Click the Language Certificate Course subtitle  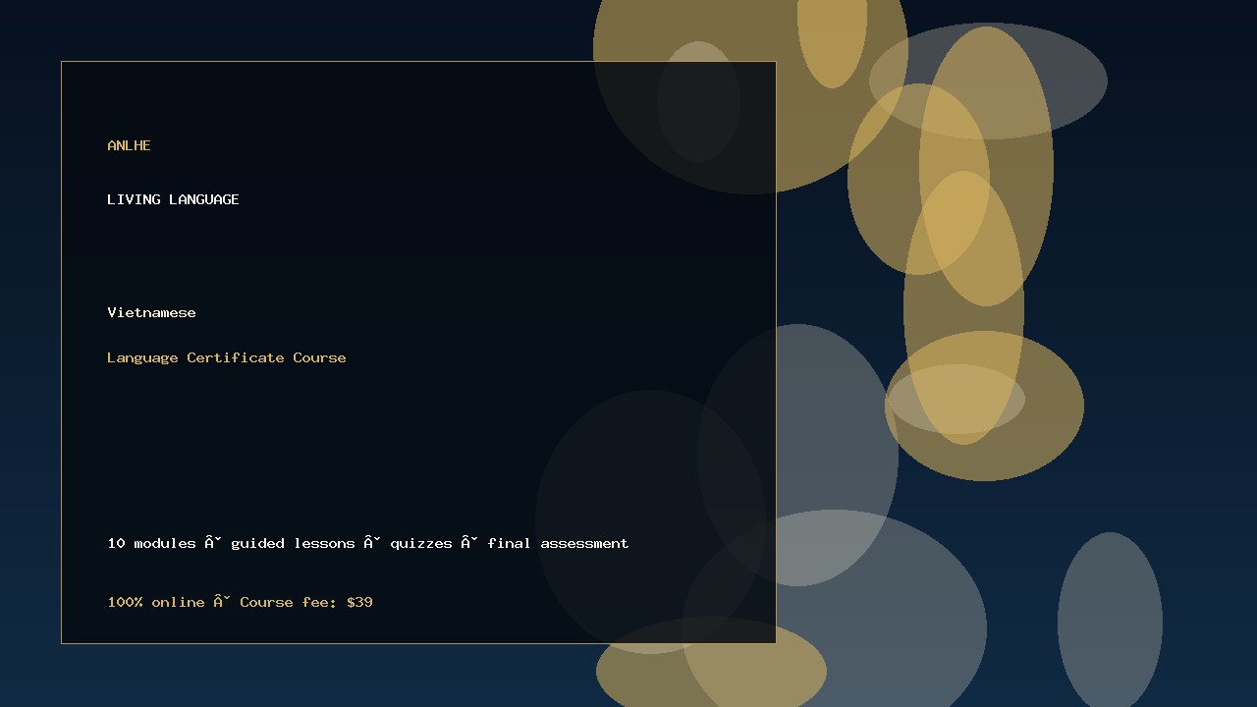point(227,357)
